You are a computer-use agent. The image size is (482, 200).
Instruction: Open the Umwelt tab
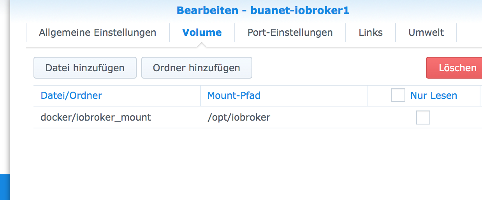426,33
